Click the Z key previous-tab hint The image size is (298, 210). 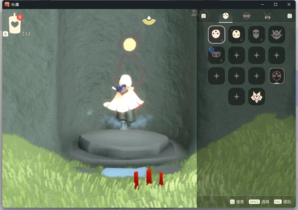click(203, 16)
